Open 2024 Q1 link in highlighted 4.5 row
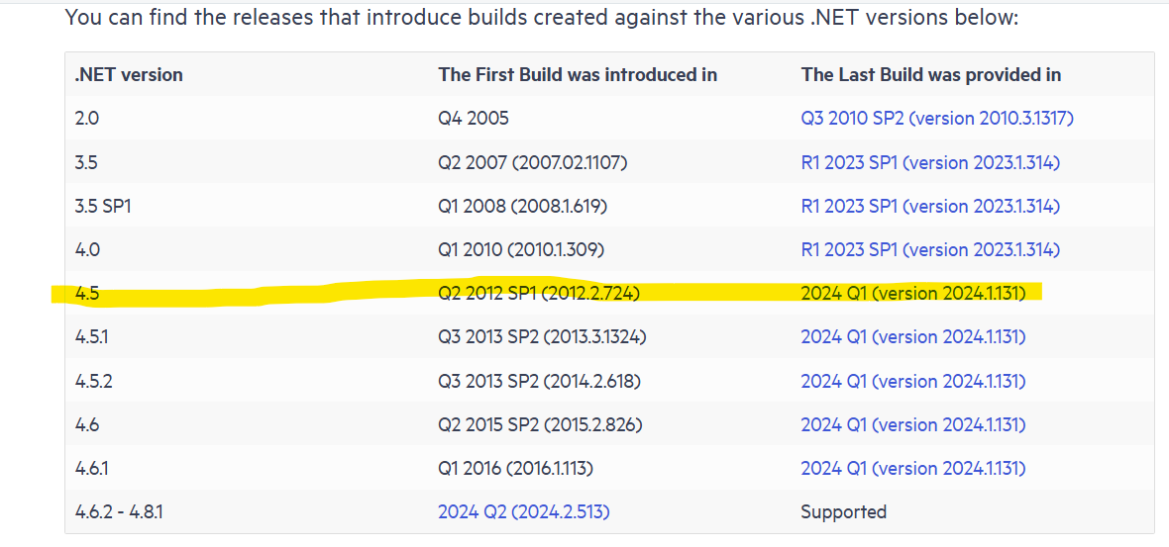Screen dimensions: 1169x547 pos(913,293)
